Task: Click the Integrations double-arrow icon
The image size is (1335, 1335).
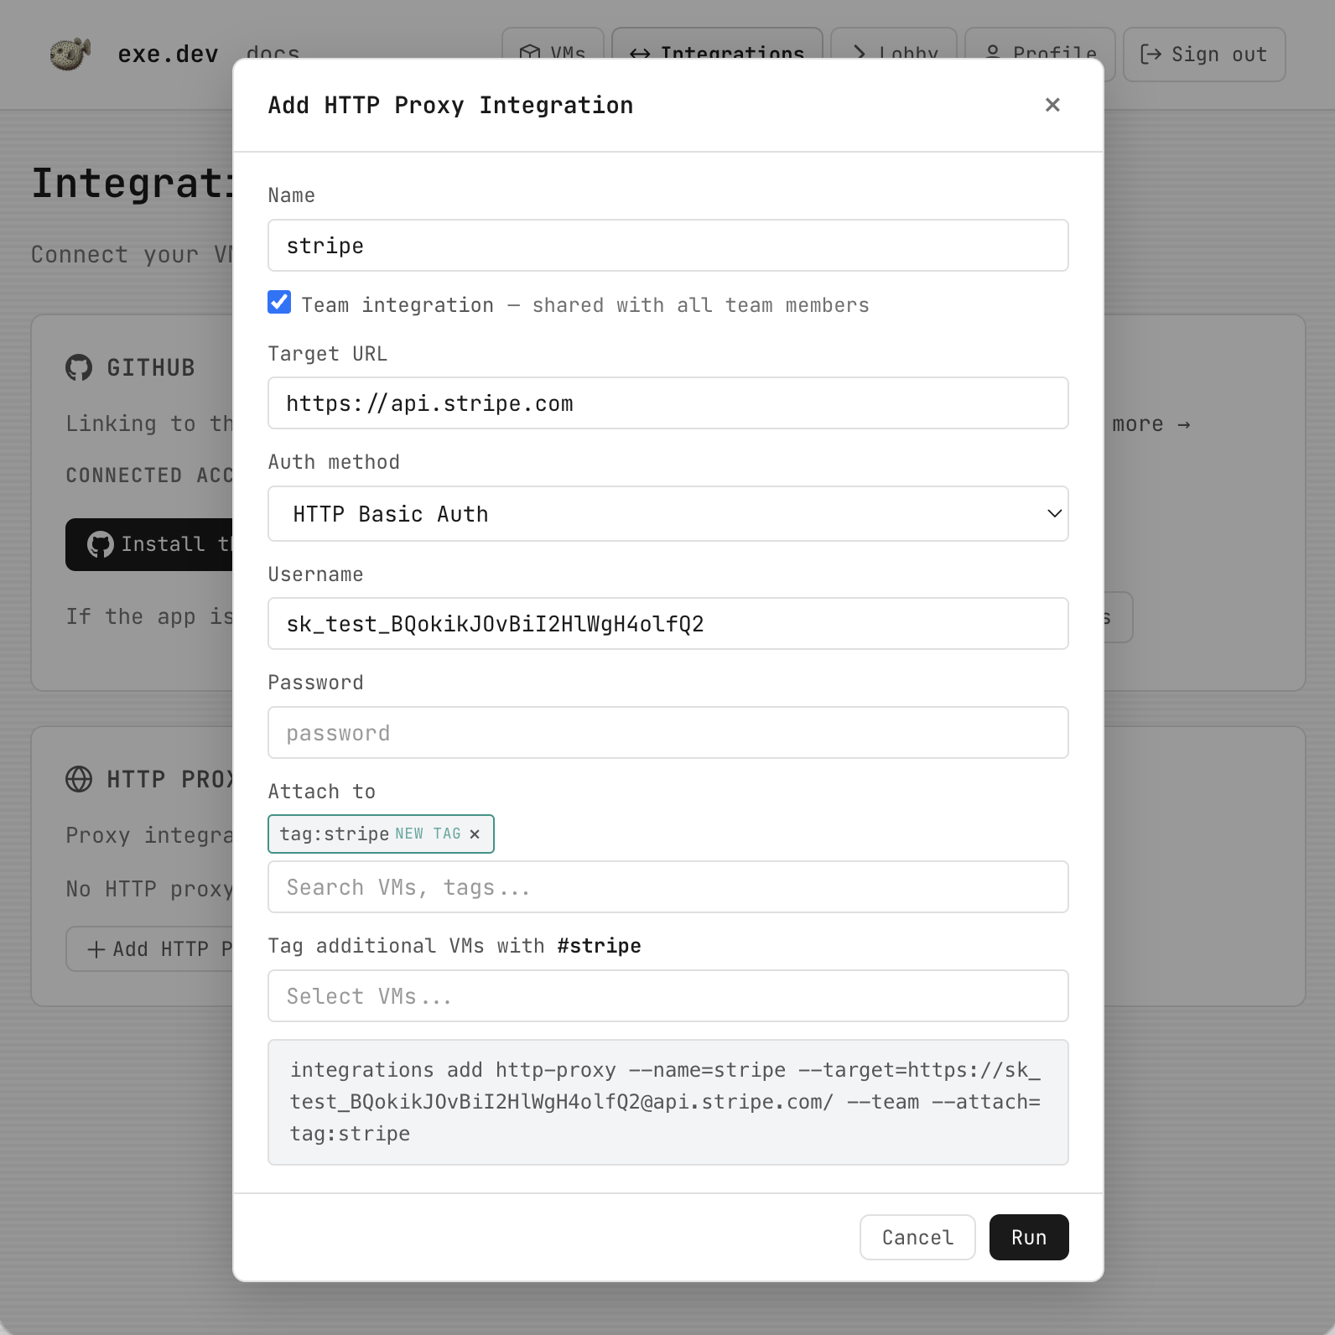Action: pyautogui.click(x=639, y=54)
